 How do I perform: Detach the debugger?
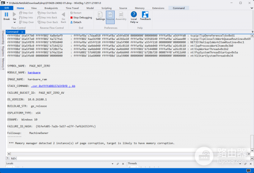click(x=76, y=22)
